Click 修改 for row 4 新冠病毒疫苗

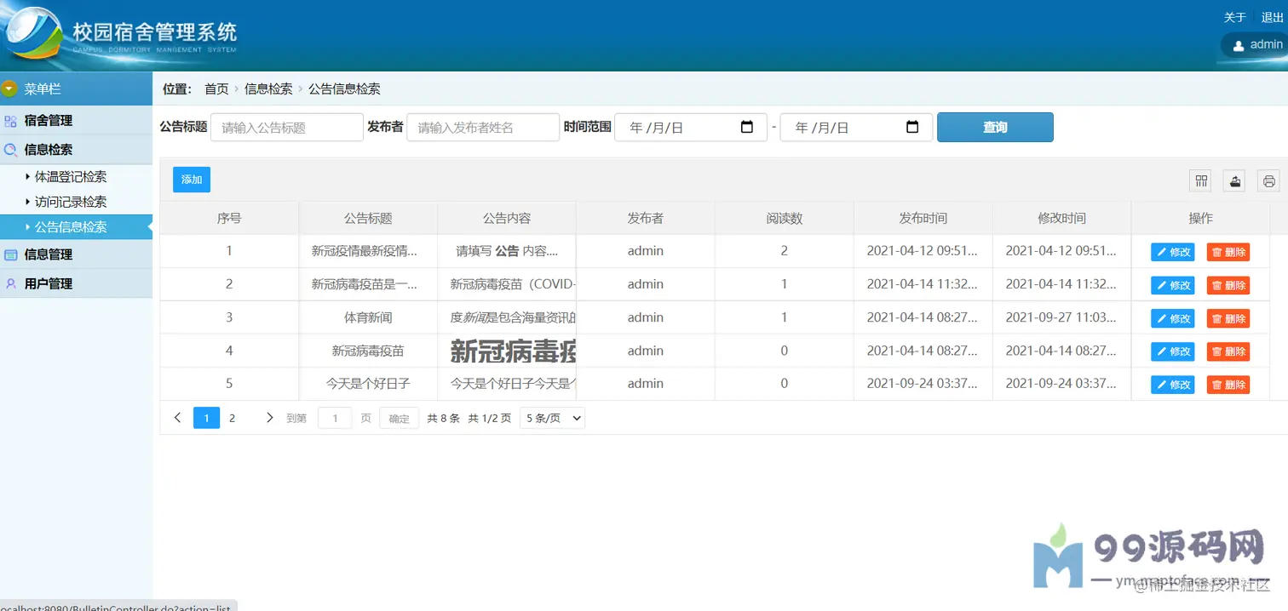(x=1173, y=351)
